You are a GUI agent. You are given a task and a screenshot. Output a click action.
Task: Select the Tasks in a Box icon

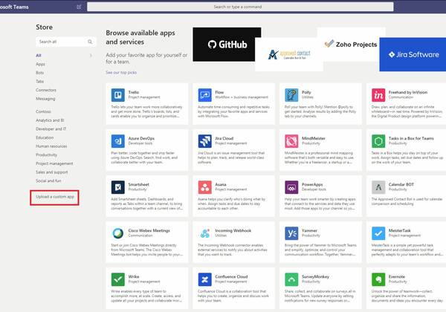[378, 141]
